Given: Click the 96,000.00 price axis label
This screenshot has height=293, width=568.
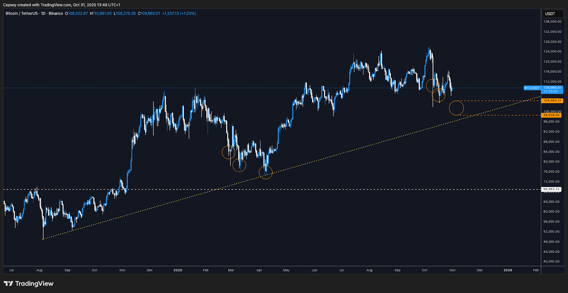Looking at the screenshot, I should tap(551, 122).
